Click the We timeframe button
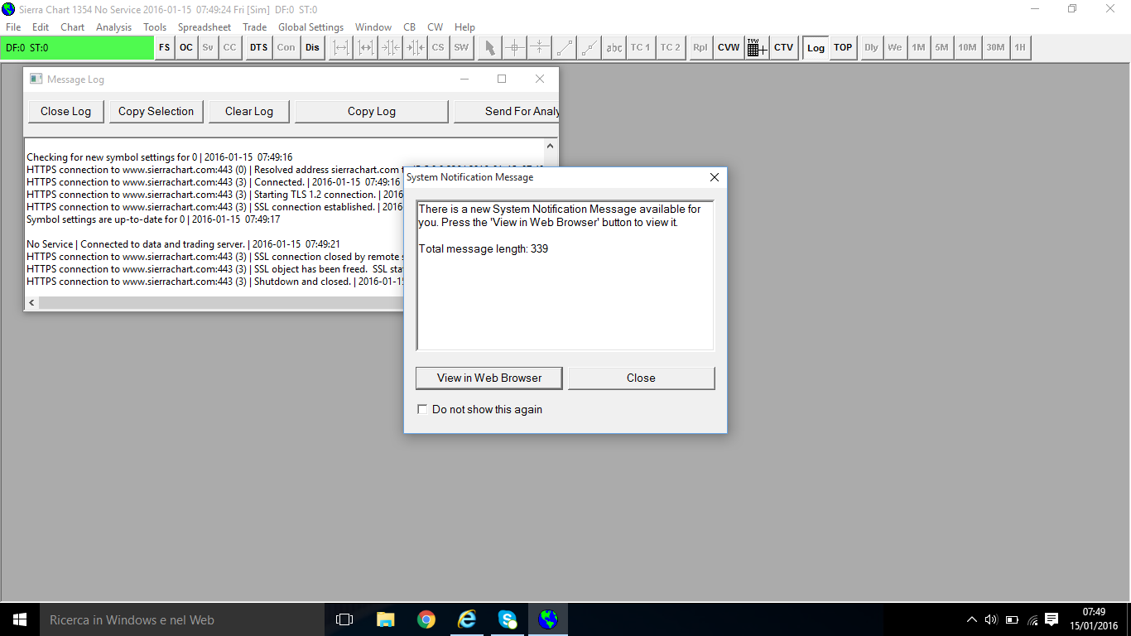The image size is (1131, 636). point(895,47)
